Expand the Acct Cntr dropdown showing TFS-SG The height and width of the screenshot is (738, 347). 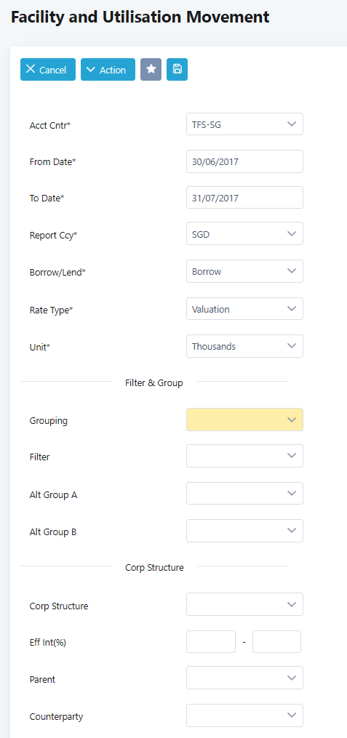coord(245,124)
